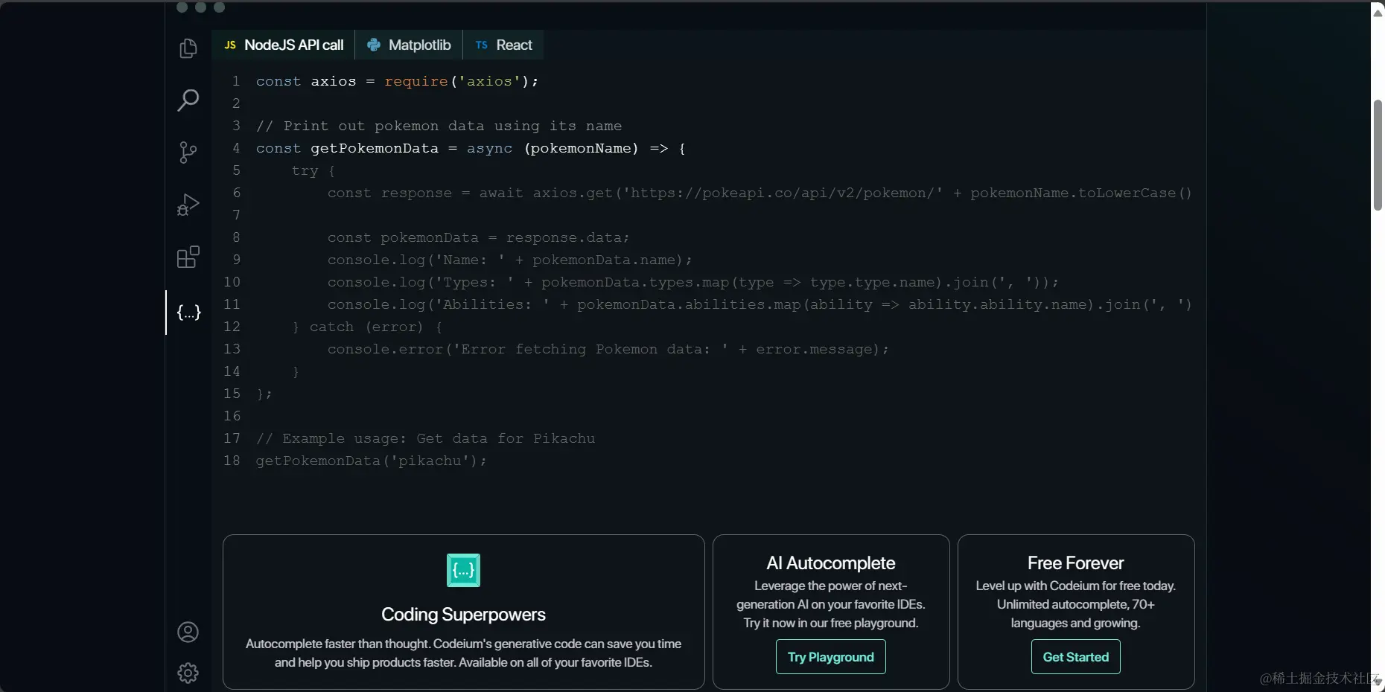Click the line "getPokemonData('pikachu');"
The width and height of the screenshot is (1385, 692).
[371, 461]
